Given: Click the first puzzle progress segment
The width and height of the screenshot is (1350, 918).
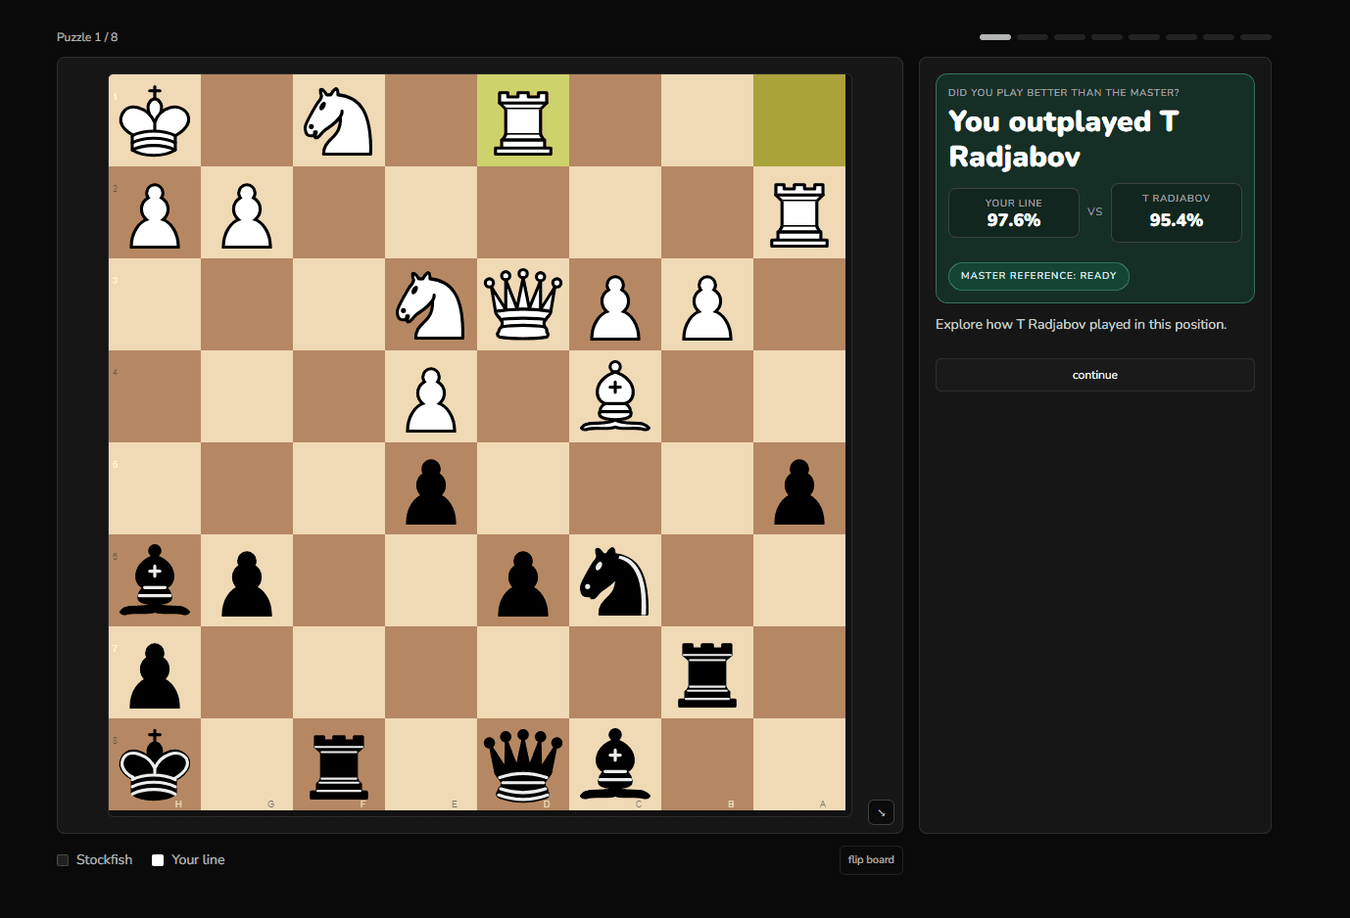Looking at the screenshot, I should [994, 36].
